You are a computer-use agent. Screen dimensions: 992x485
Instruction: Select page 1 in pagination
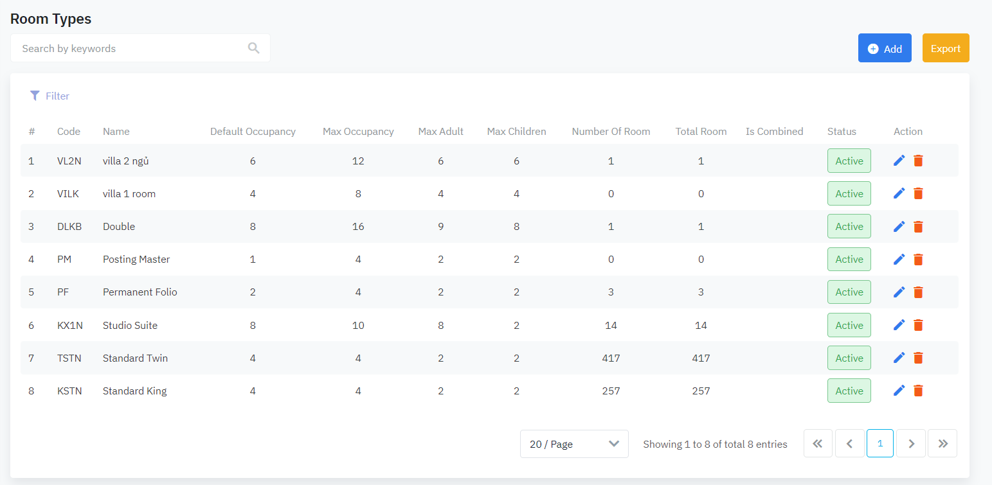879,443
